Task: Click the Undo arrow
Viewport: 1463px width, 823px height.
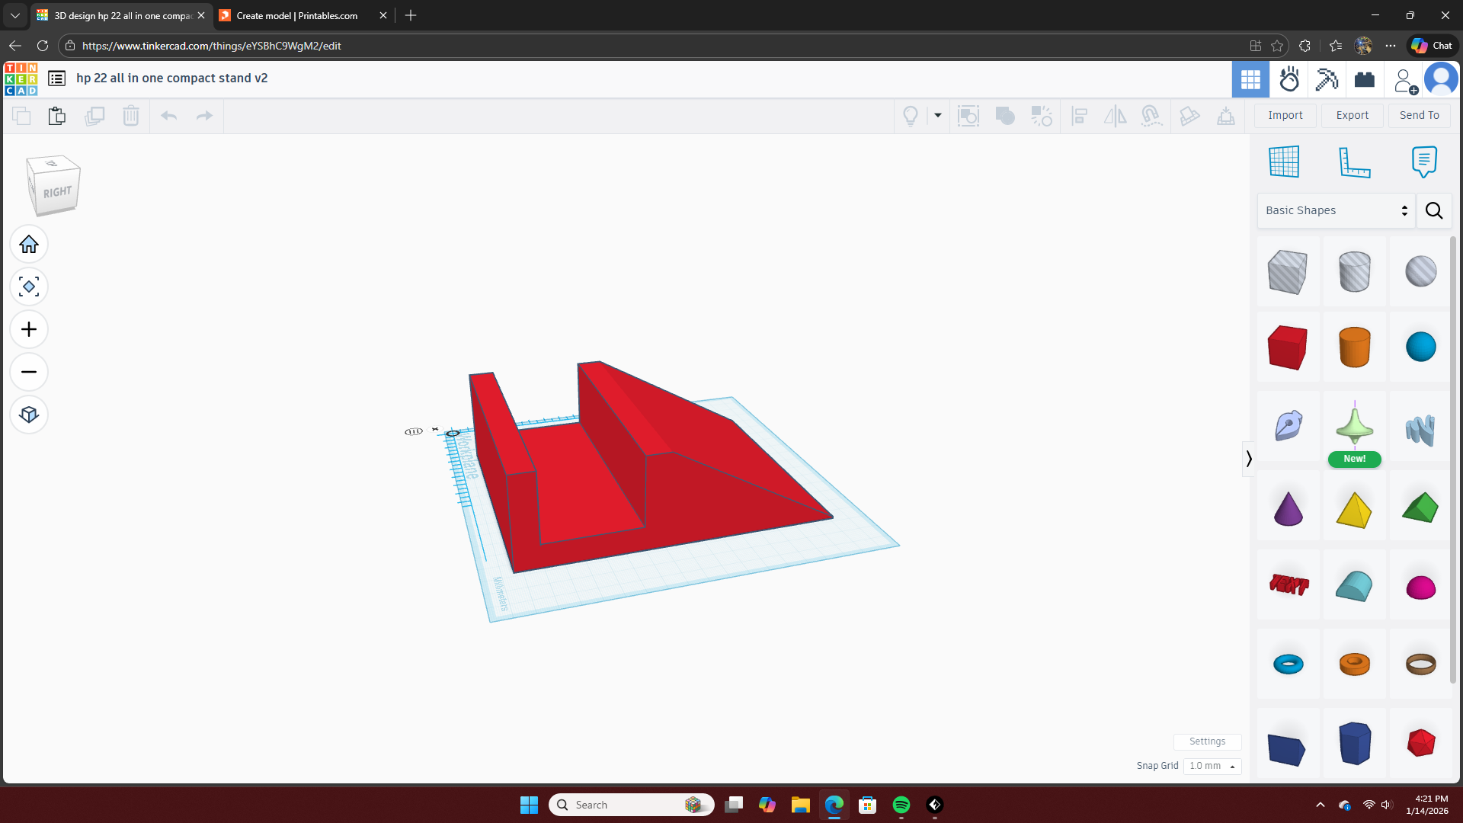Action: tap(169, 116)
